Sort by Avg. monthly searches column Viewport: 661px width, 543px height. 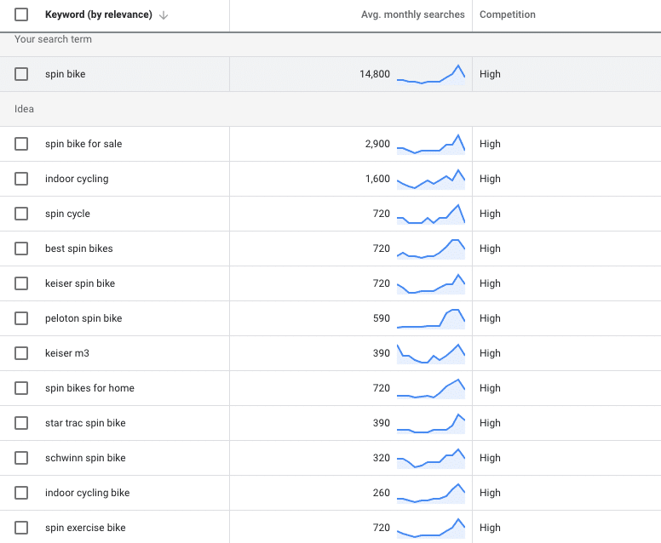point(413,15)
